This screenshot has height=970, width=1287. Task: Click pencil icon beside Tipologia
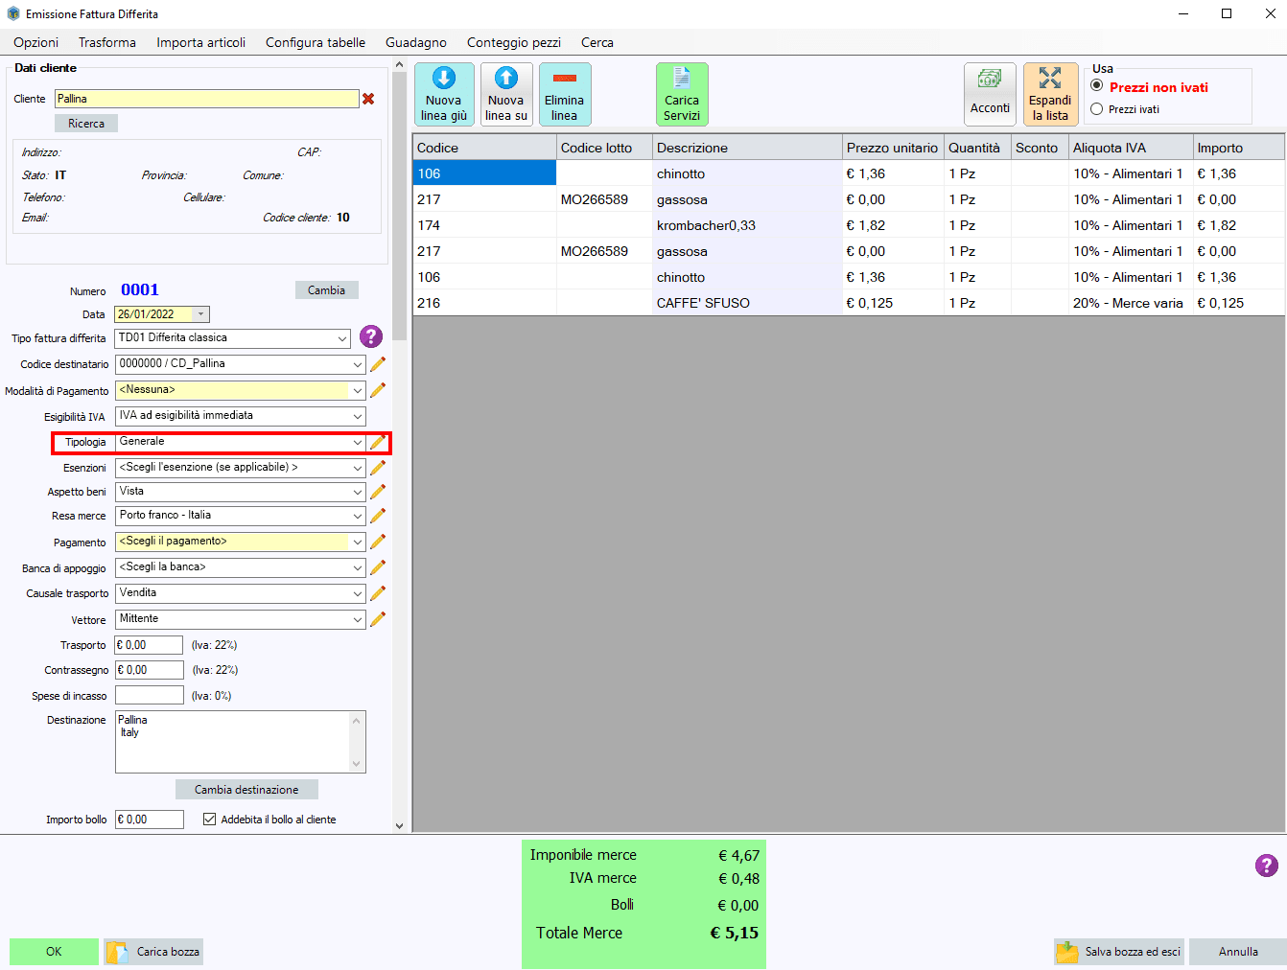tap(378, 442)
